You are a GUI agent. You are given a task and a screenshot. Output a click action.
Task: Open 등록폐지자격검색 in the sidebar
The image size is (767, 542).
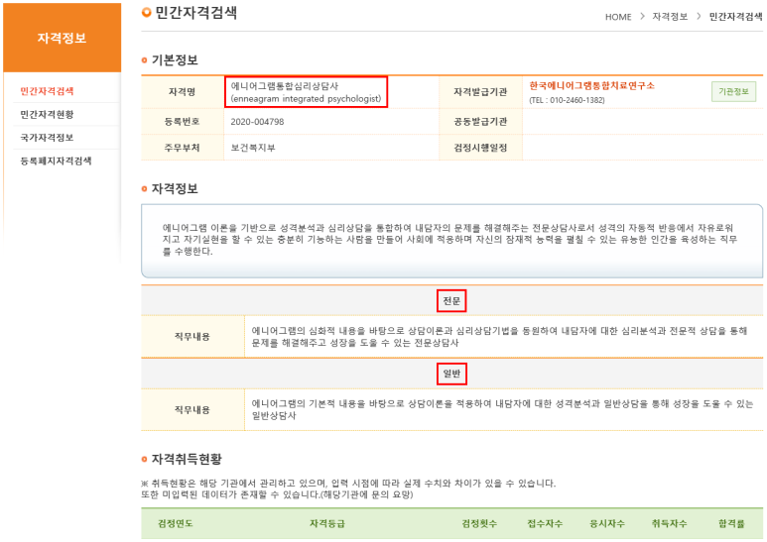click(x=56, y=162)
